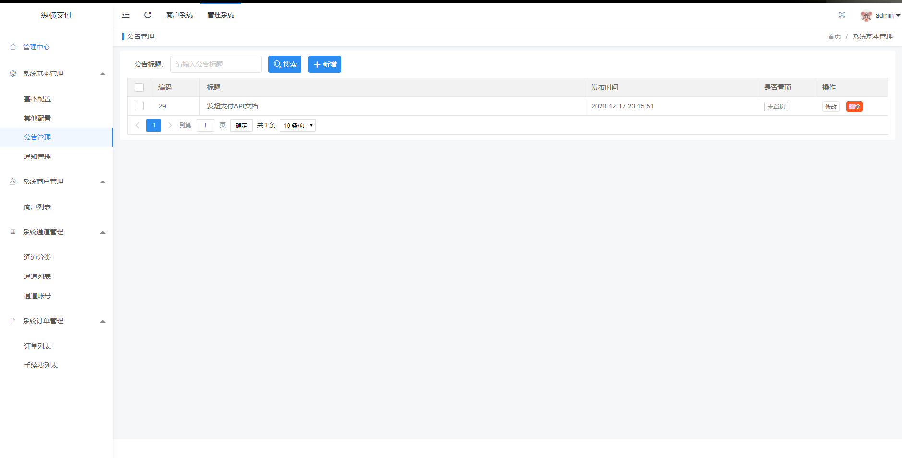Click the 修改 button for row 29
Viewport: 902px width, 458px height.
tap(830, 107)
